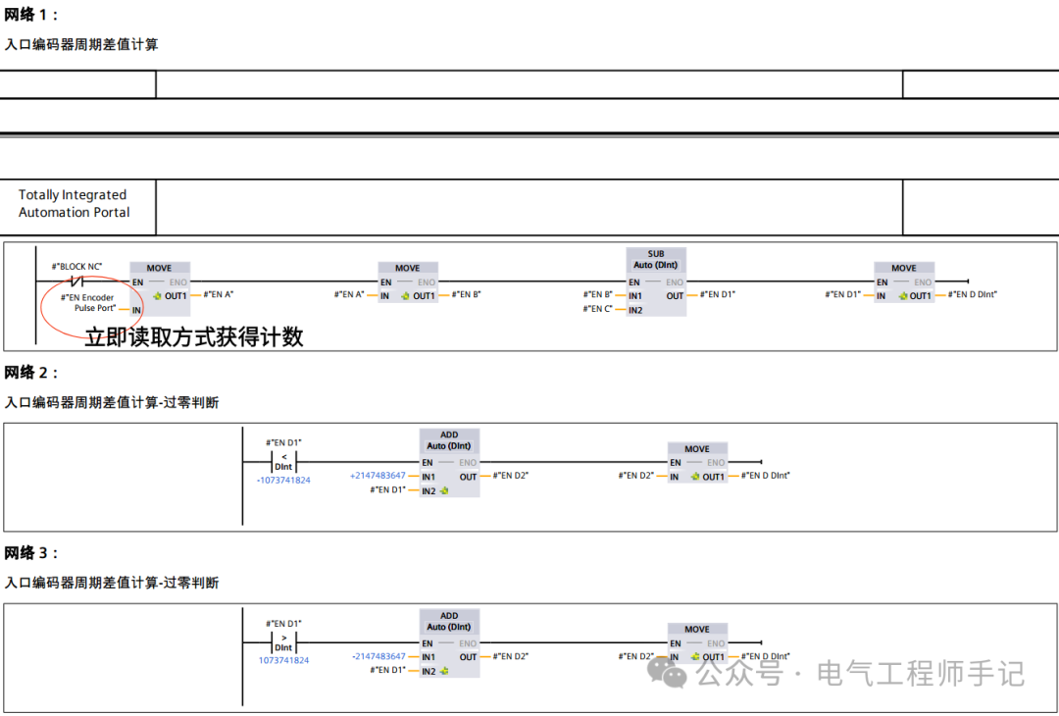Click the #"EN C" operand at SUB IN2
Image resolution: width=1059 pixels, height=716 pixels.
598,309
